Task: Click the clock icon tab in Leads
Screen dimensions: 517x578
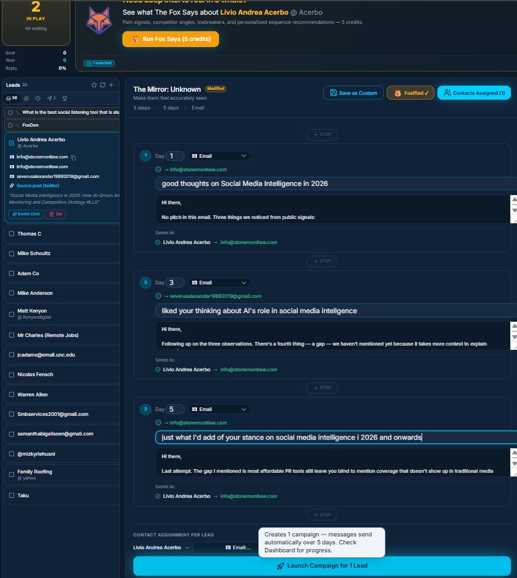Action: coord(38,98)
